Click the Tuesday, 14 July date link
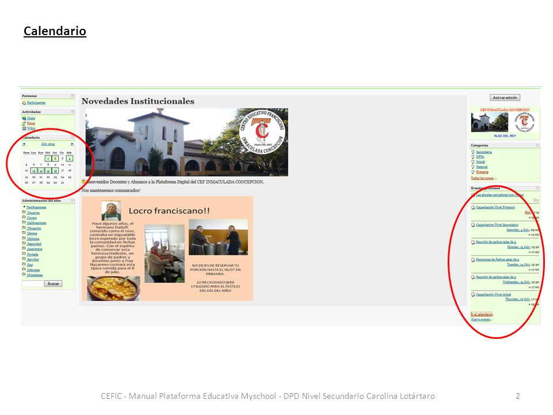 point(518,265)
